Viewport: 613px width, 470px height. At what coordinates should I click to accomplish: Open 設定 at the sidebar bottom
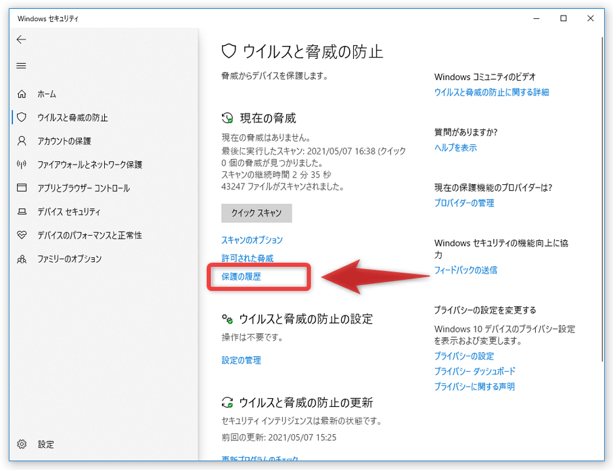(x=46, y=444)
